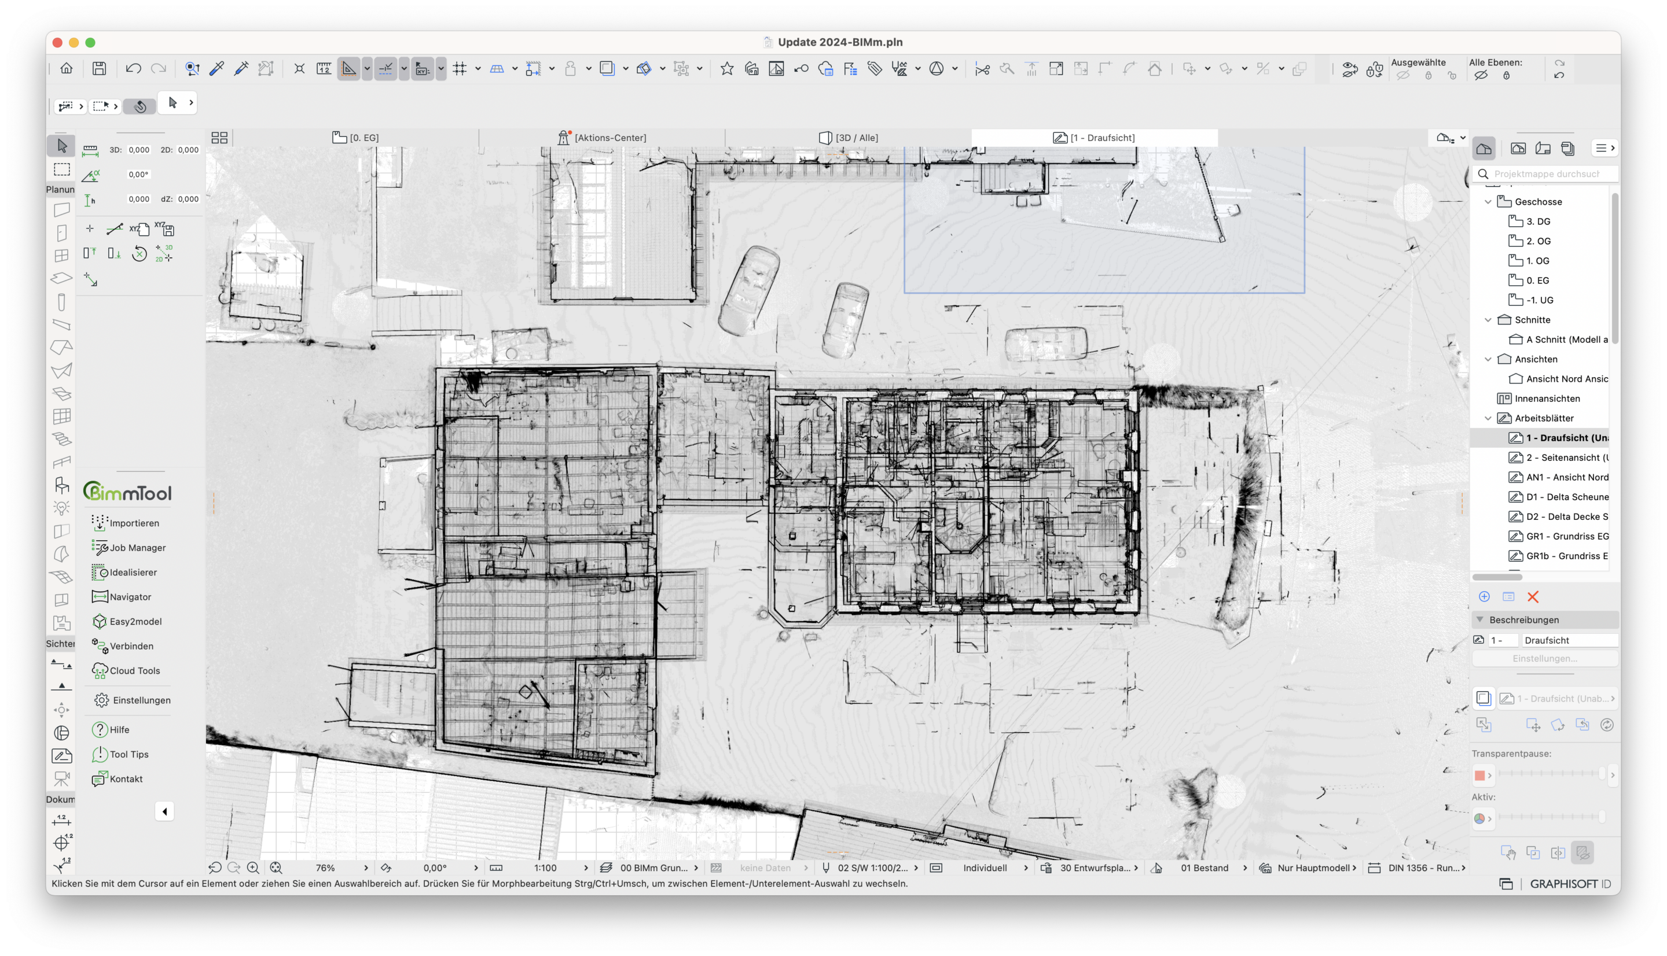Collapse the Geschosse folder
Screen dimensions: 1667x956
pyautogui.click(x=1488, y=202)
